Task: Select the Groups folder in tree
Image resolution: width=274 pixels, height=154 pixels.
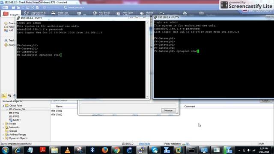Action: click(12, 131)
